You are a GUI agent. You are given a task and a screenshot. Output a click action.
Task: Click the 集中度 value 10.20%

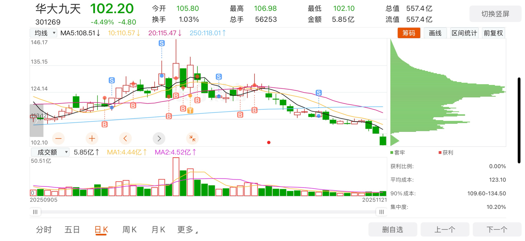(x=496, y=207)
